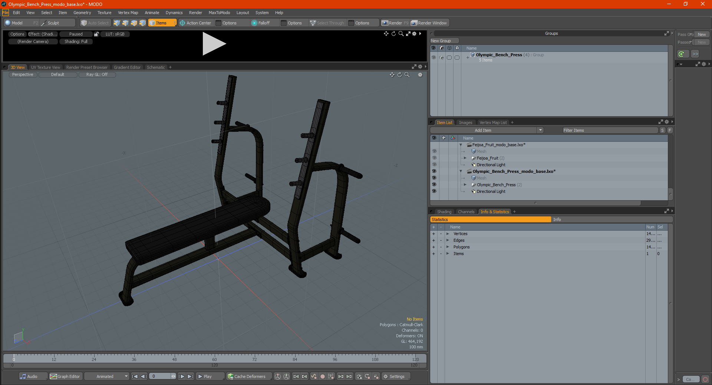
Task: Click New Group button
Action: coord(444,41)
